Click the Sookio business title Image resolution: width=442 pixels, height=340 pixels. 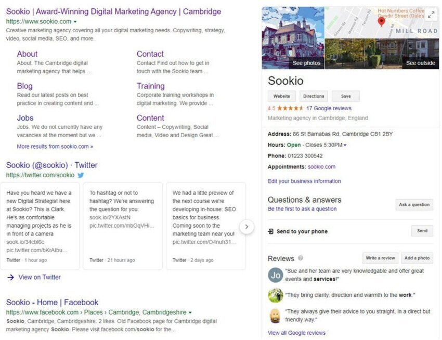(285, 81)
